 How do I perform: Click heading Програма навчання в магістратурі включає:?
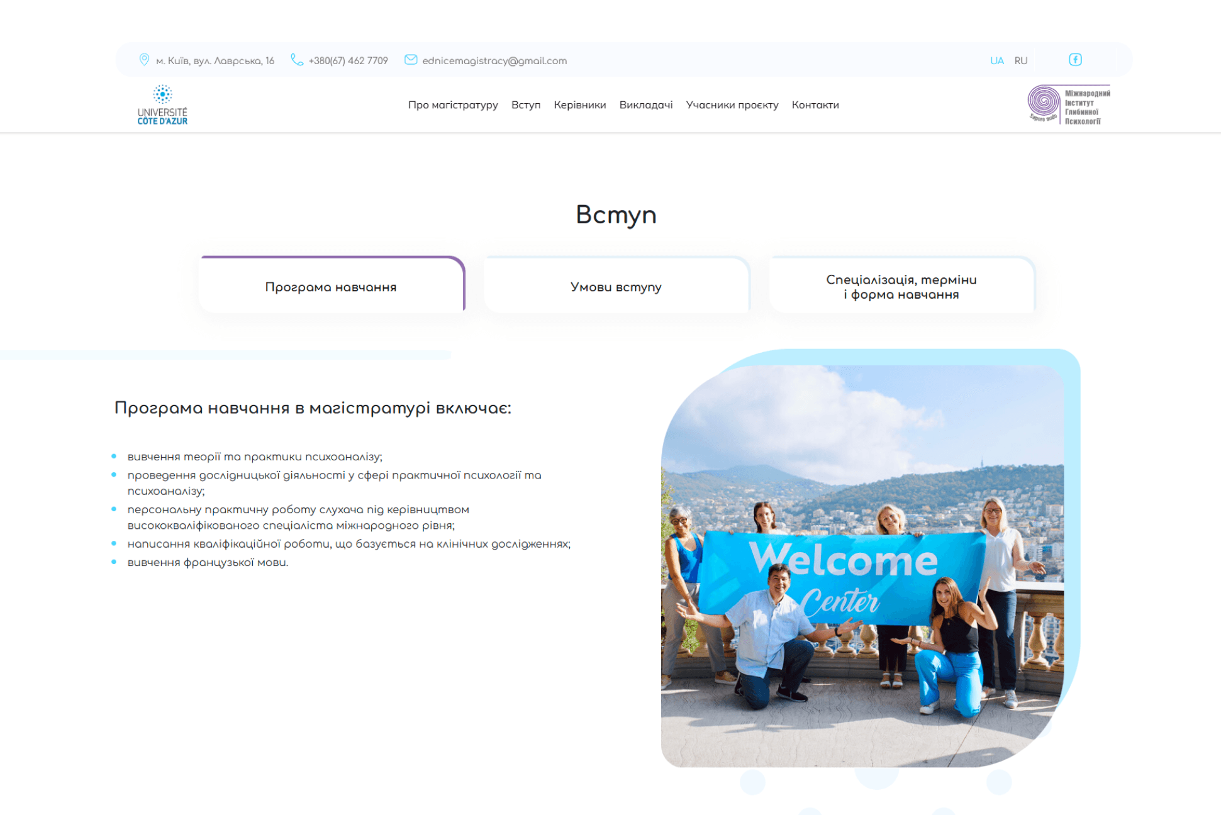(313, 408)
